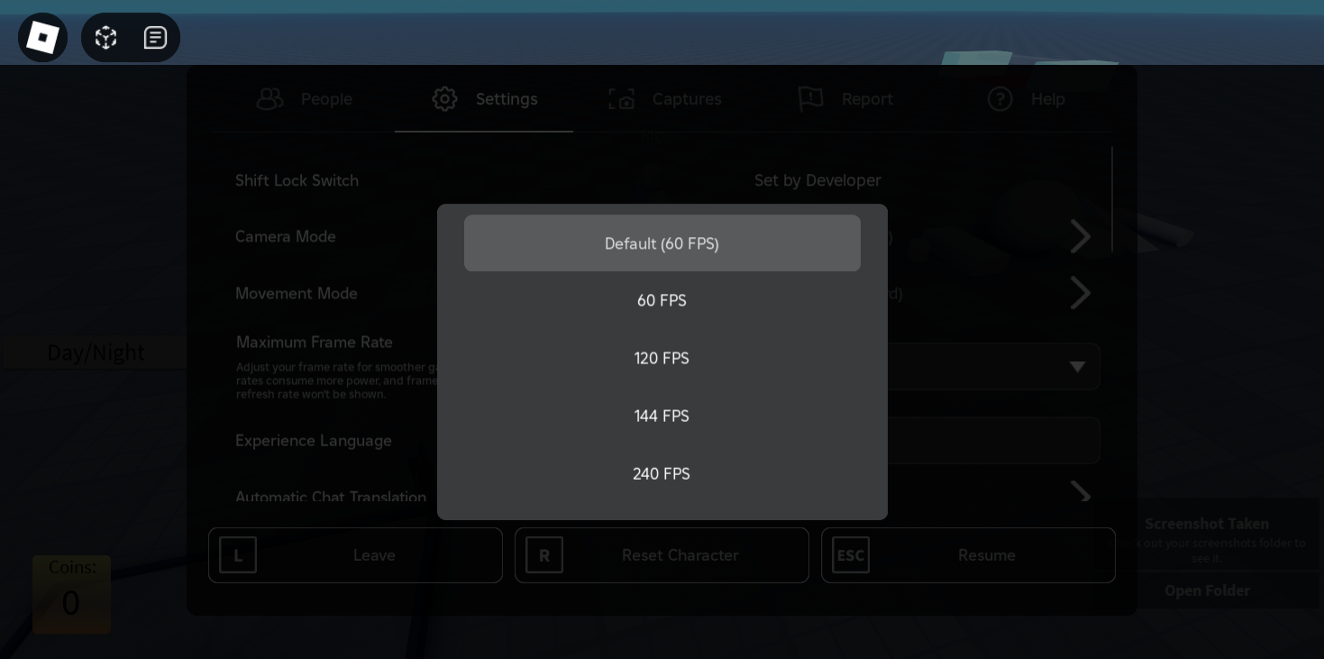Screen dimensions: 1324x659
Task: Click the Experience Language label
Action: 314,441
